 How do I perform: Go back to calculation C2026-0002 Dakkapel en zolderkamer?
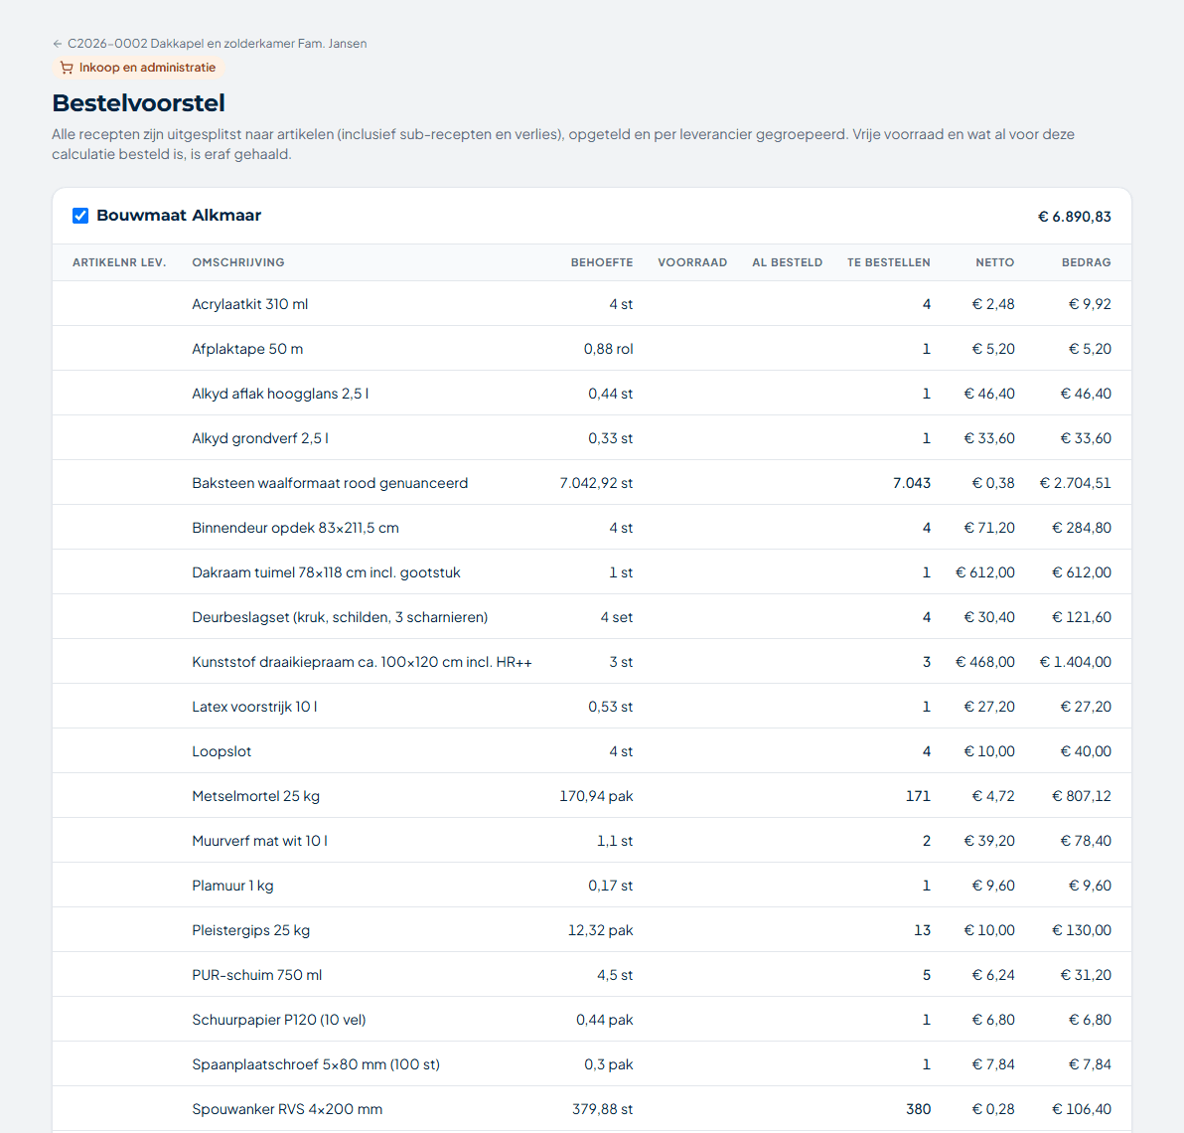(210, 44)
